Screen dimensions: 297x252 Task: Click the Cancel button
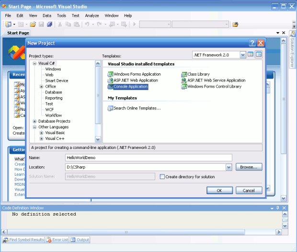249,190
